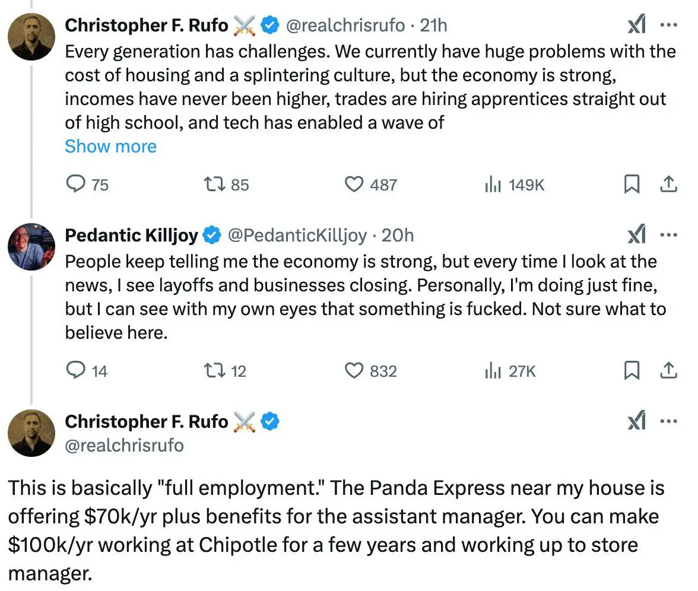Click Pedantic Killjoy's profile avatar
This screenshot has width=698, height=591.
click(31, 247)
